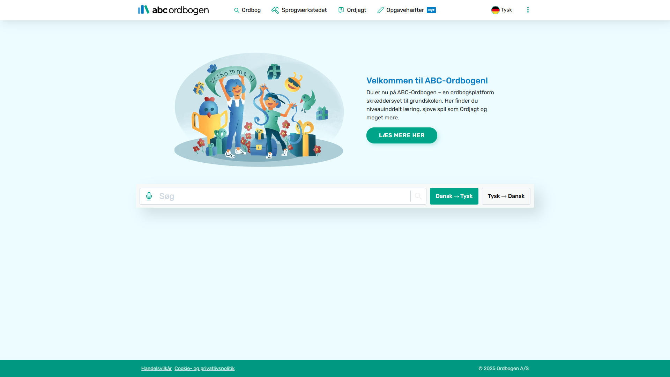Click the Sprogværkstedet tools icon
This screenshot has width=670, height=377.
(275, 10)
